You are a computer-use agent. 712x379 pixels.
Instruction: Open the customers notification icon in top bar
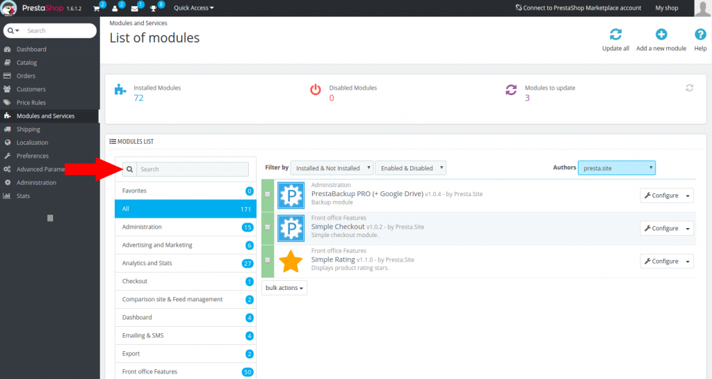tap(115, 8)
